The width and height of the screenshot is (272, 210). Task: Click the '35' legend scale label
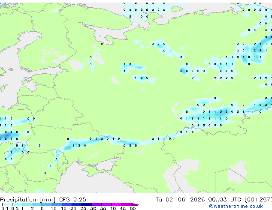click(x=103, y=208)
